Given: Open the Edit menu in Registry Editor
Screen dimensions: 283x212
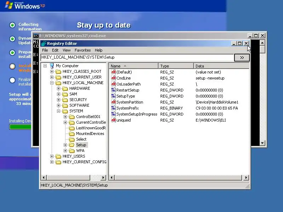Looking at the screenshot, I should 55,50.
